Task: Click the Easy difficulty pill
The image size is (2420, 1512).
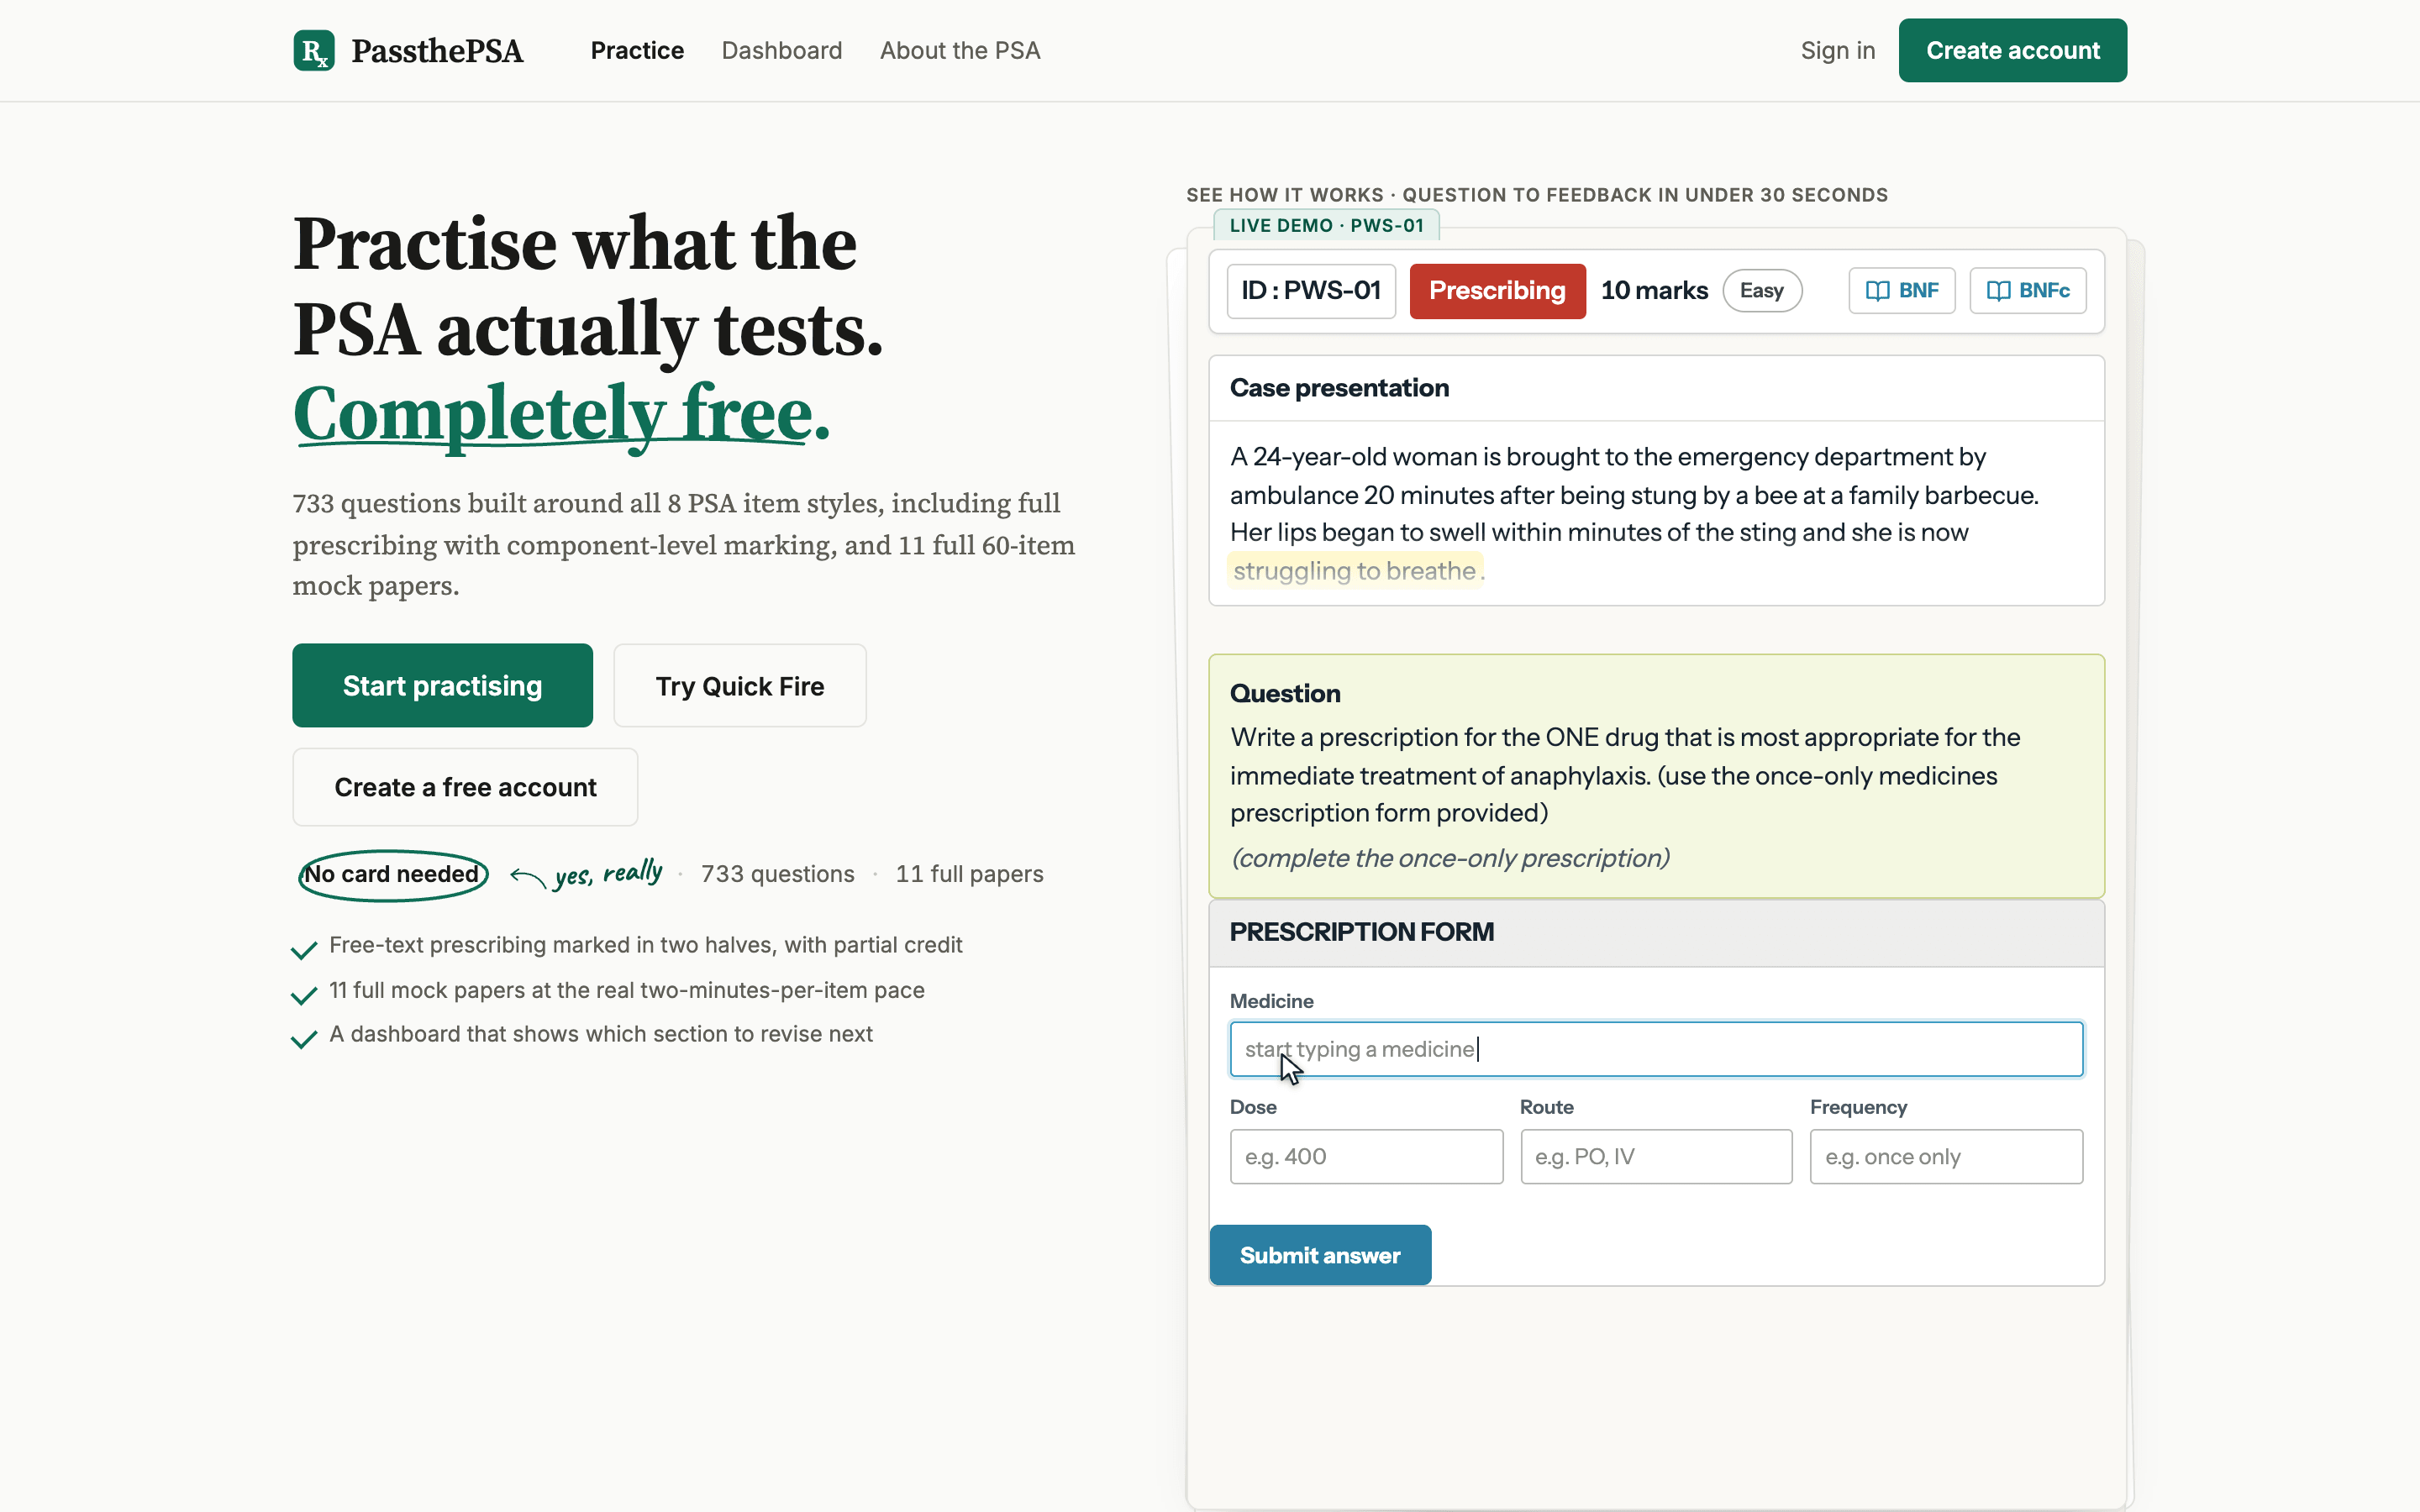Action: [x=1762, y=291]
